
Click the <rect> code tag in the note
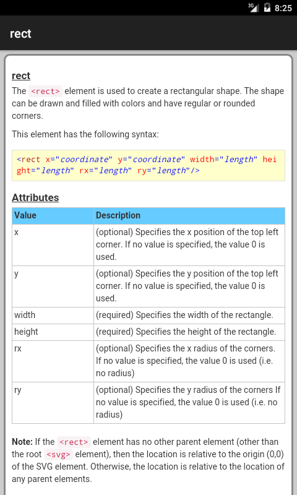(x=74, y=442)
